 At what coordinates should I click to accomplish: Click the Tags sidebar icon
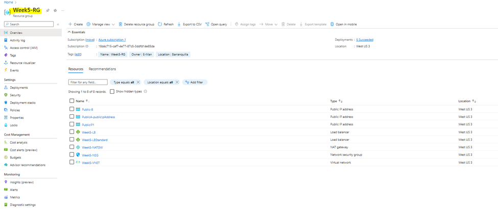6,55
